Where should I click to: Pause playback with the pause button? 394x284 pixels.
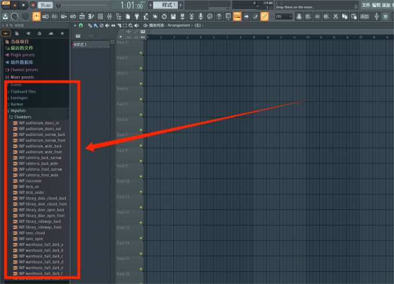[14, 5]
